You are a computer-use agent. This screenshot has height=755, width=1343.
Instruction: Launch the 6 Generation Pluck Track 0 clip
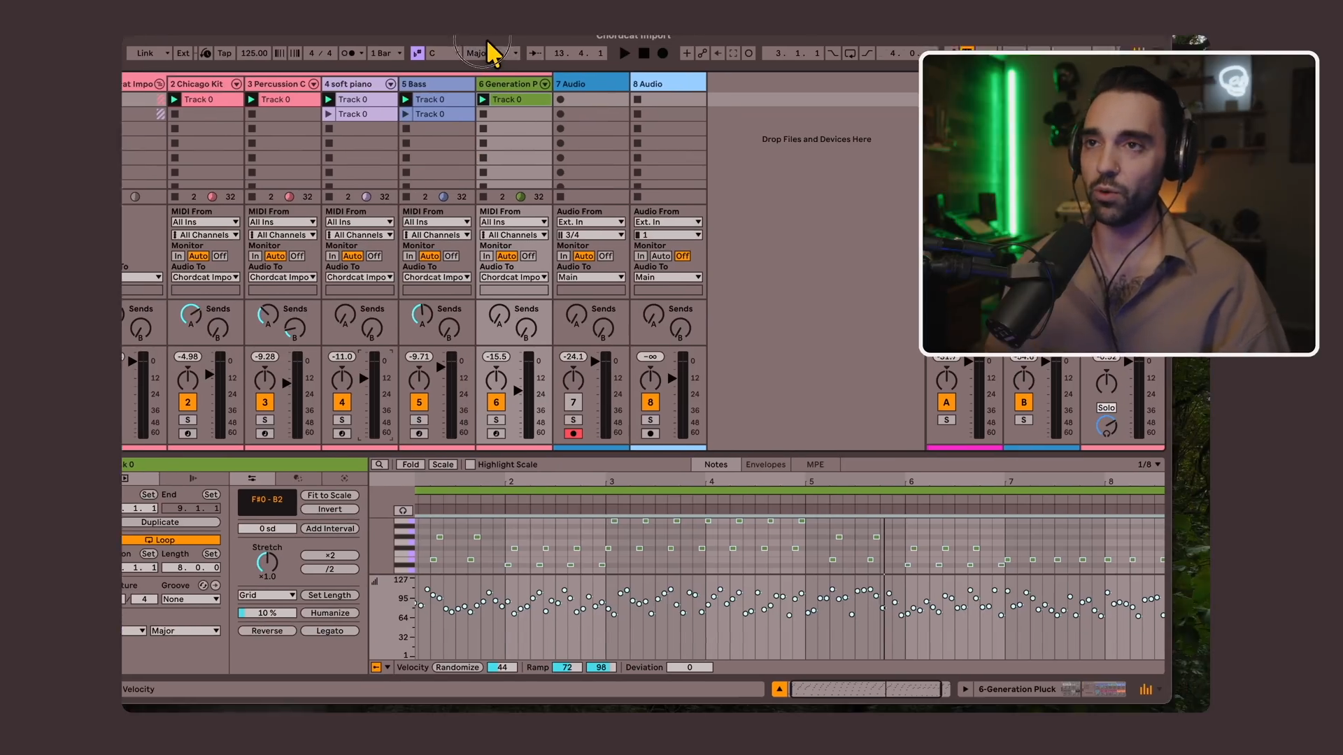(483, 99)
